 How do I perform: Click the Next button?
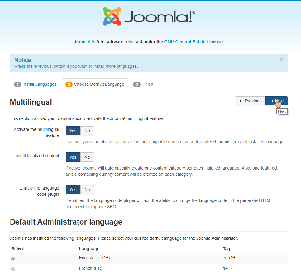click(x=277, y=101)
